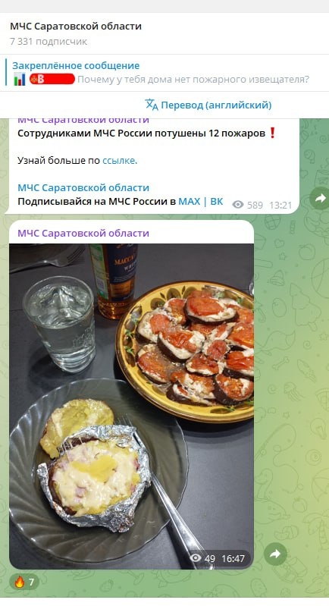Click the eye views icon showing 589
Viewport: 329px width, 606px height.
[x=238, y=205]
